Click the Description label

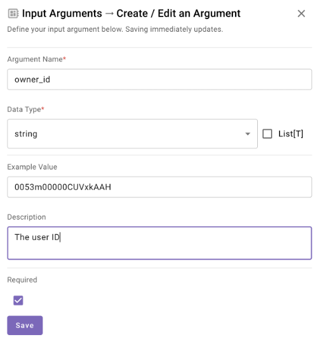pos(27,217)
